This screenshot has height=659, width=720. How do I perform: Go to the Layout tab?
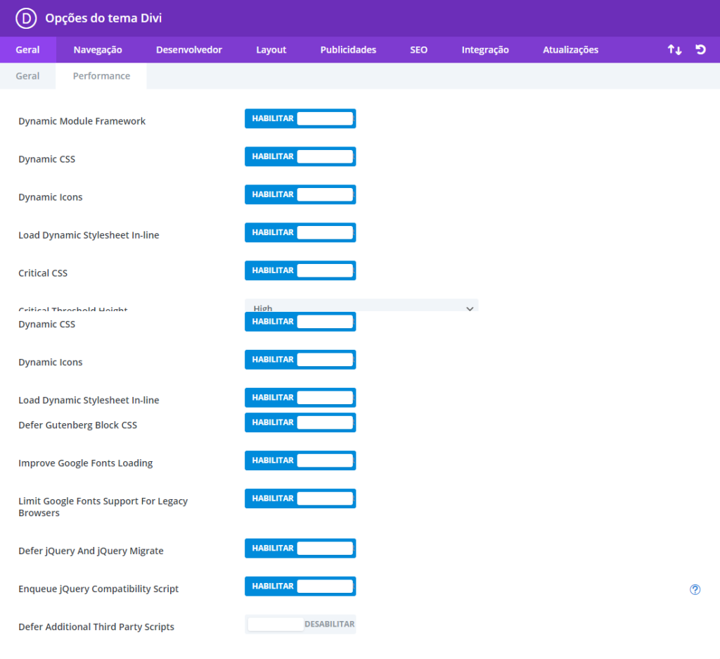click(x=271, y=50)
